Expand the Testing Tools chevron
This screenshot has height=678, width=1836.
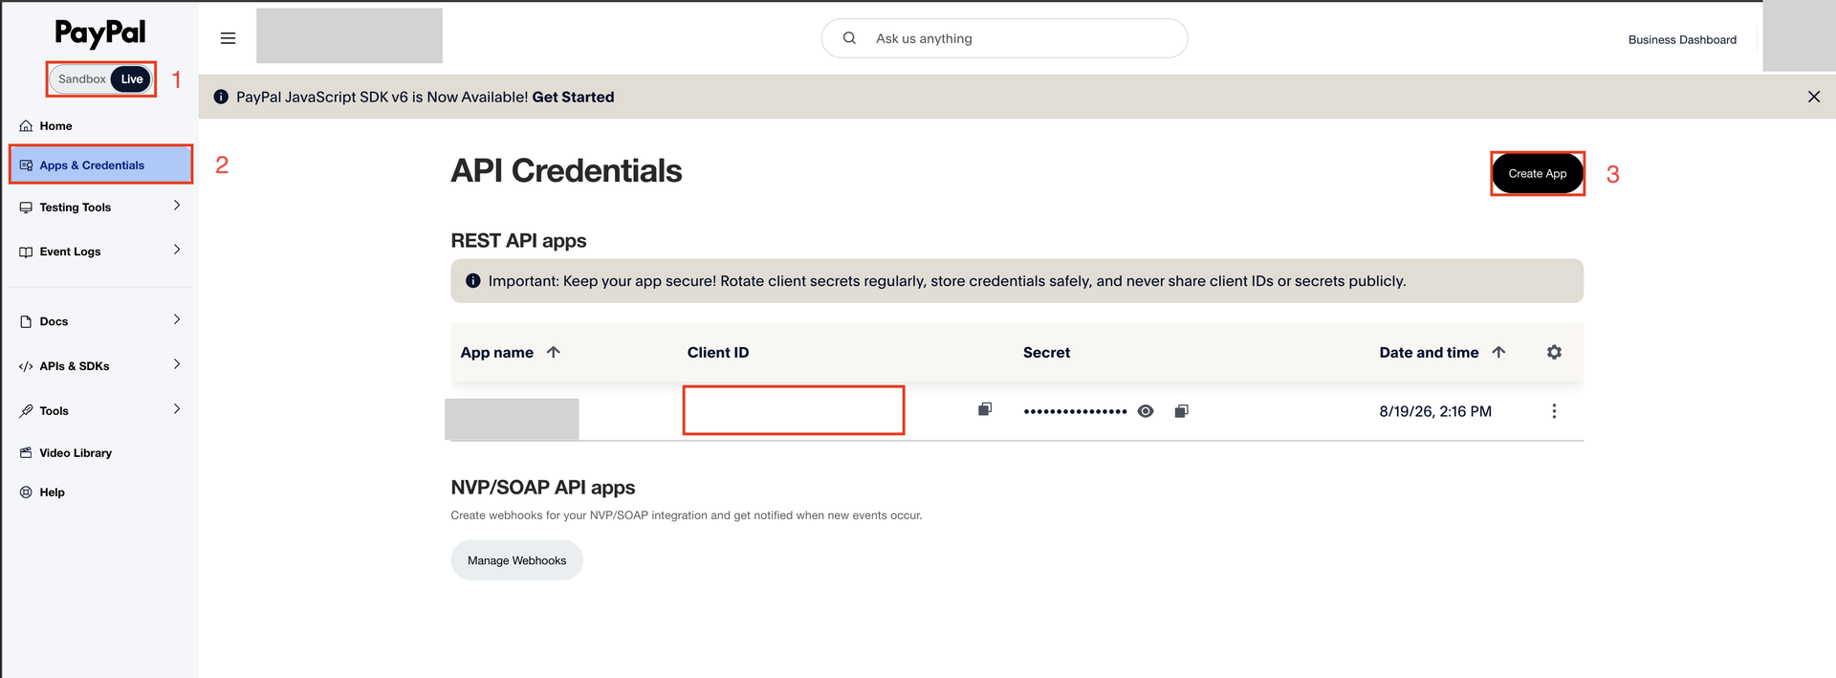177,206
